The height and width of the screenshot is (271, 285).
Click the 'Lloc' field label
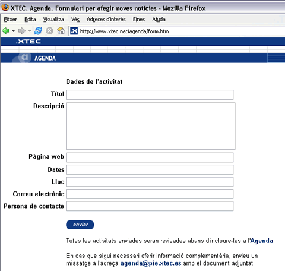tap(58, 182)
